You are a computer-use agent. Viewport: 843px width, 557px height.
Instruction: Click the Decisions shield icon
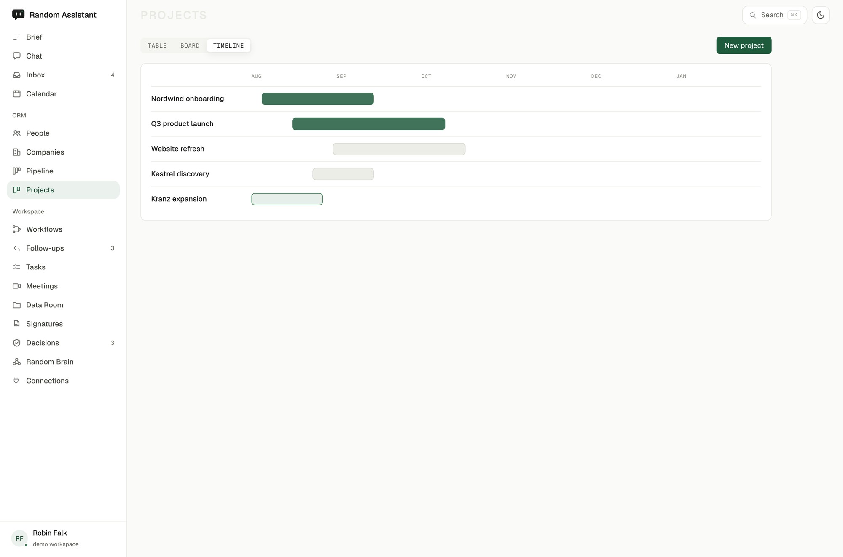tap(16, 343)
